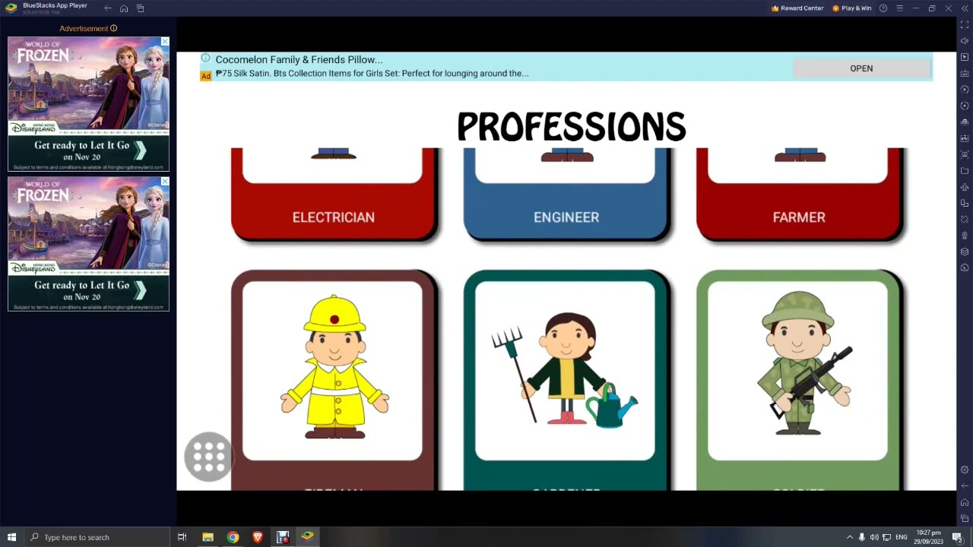
Task: Open BlueStacks help icon
Action: point(883,8)
